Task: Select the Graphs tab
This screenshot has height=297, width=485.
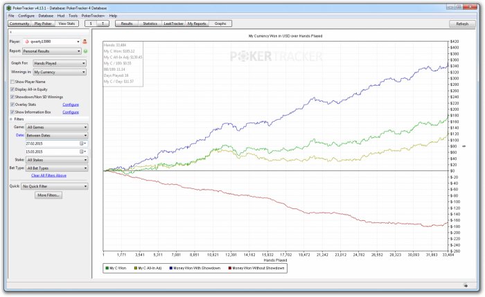Action: (220, 24)
